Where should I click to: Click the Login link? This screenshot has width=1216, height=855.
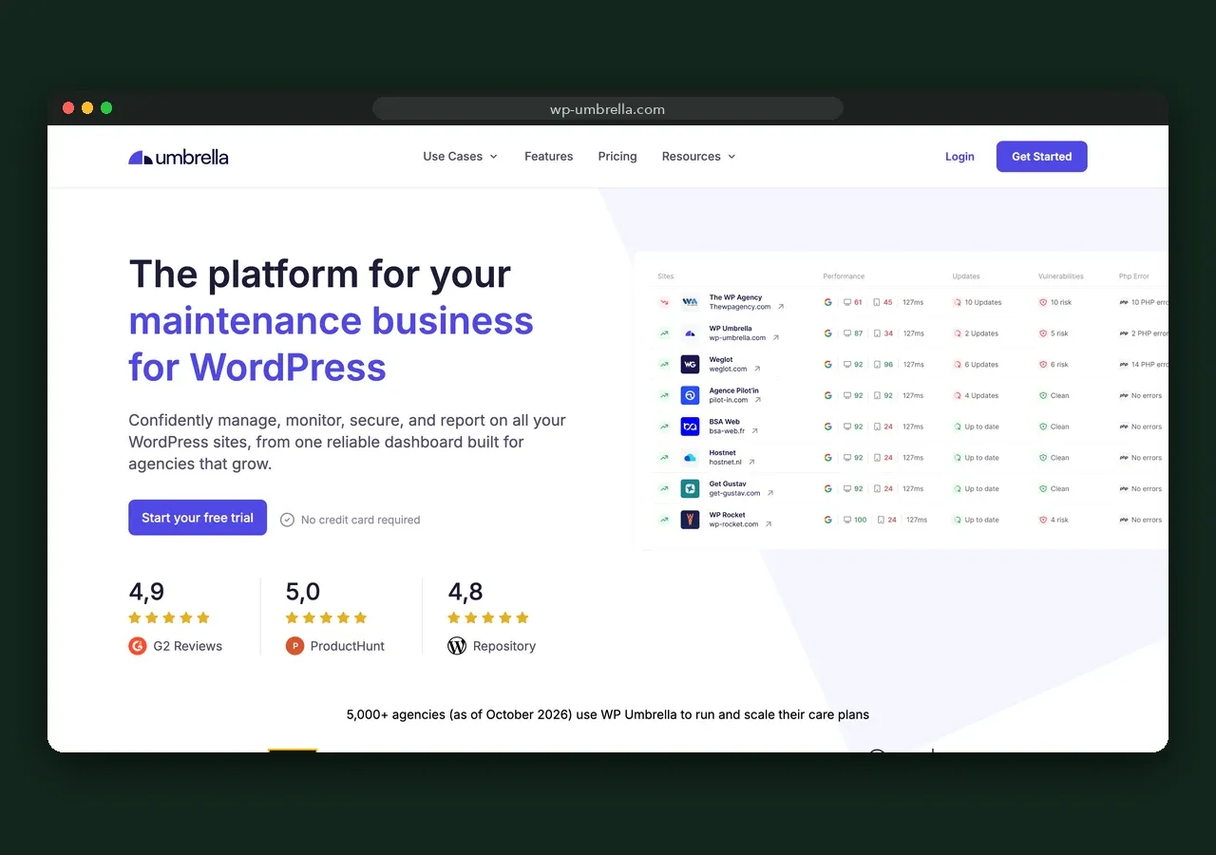coord(959,157)
